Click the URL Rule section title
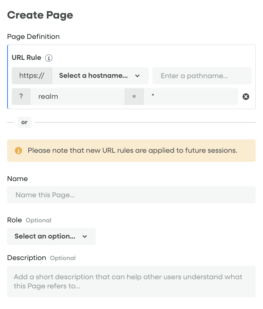The height and width of the screenshot is (309, 263). point(26,57)
